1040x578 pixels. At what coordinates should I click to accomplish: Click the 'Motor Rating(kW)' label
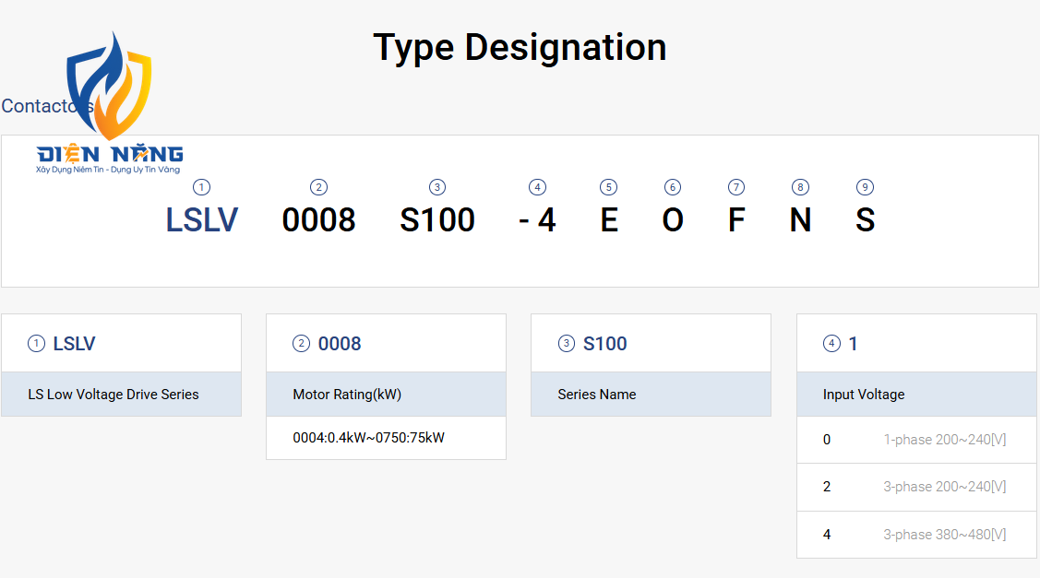click(x=347, y=395)
